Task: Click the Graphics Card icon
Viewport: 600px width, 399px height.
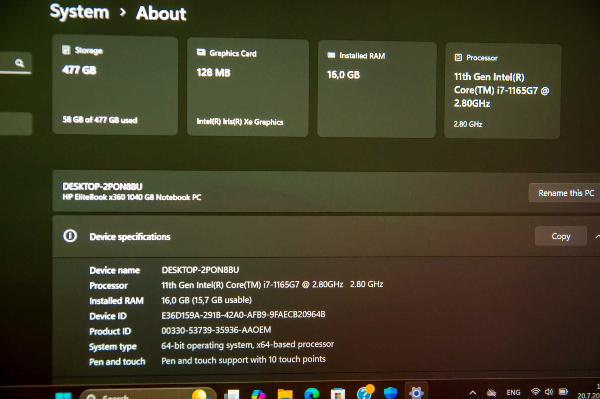Action: [201, 52]
